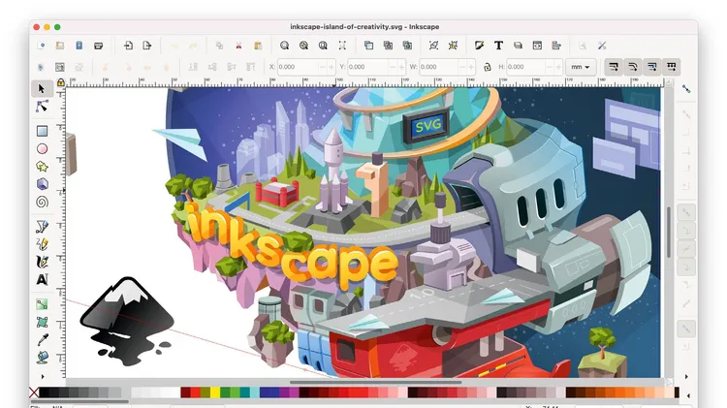
Task: Select the Paint bucket tool
Action: (42, 358)
